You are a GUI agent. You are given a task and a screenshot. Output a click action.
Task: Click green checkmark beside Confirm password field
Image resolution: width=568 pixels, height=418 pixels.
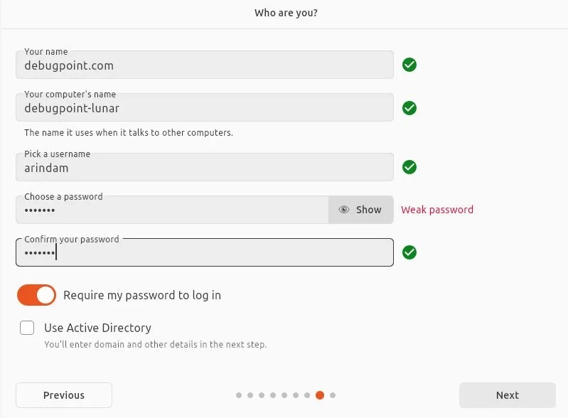[409, 252]
